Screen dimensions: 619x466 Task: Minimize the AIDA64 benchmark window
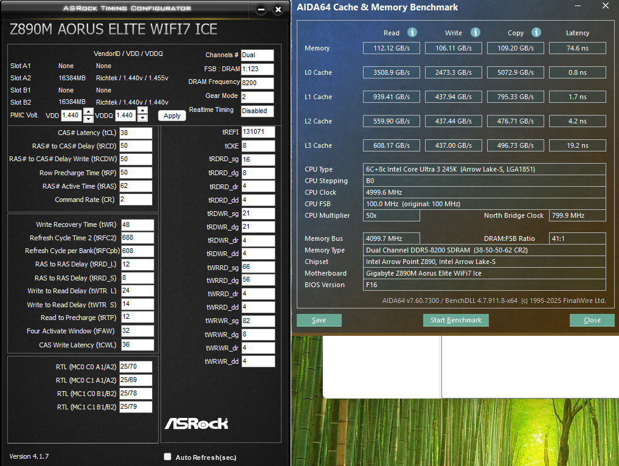pyautogui.click(x=578, y=6)
